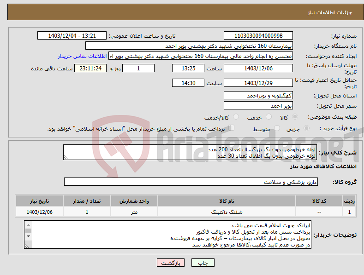
Task: Click the -- product code cell
Action: (x=319, y=212)
